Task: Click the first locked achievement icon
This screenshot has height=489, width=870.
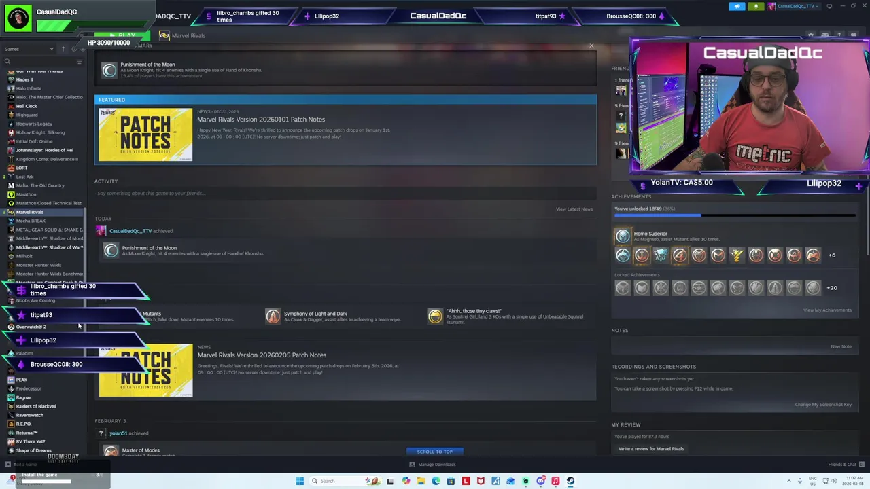Action: (x=623, y=288)
